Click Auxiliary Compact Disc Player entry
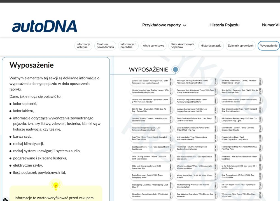Viewport: 280px width, 201px height. 196,101
